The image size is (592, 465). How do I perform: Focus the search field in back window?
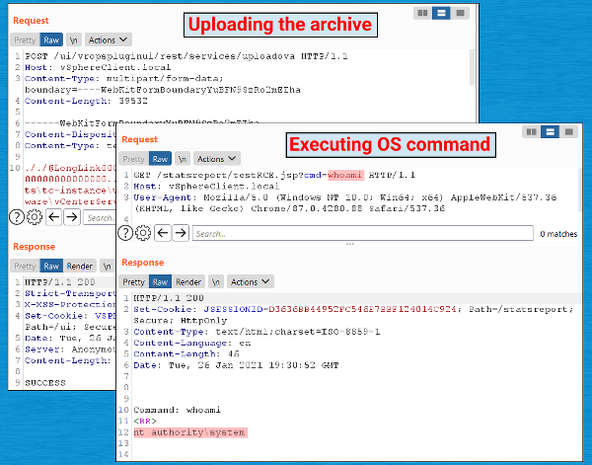point(100,217)
